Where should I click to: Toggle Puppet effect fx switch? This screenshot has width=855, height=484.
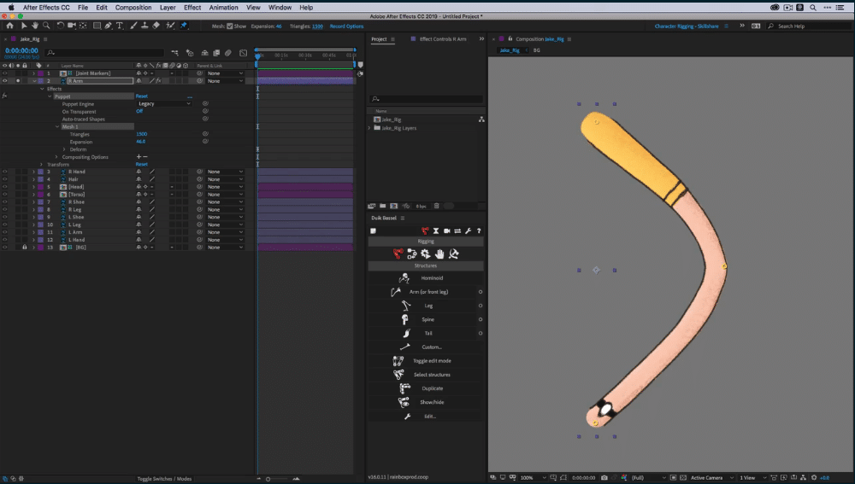[x=5, y=96]
